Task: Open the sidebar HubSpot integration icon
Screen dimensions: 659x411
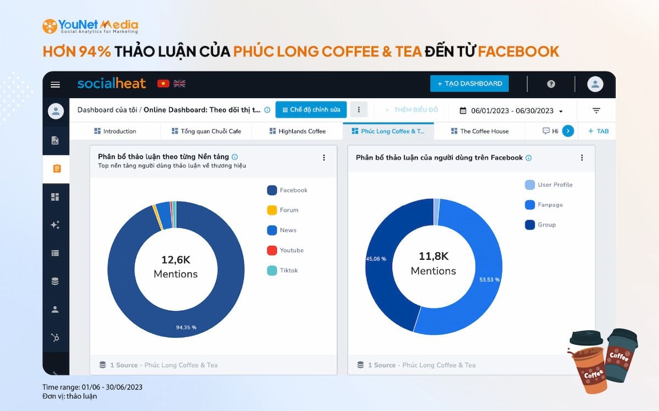Action: pos(55,337)
